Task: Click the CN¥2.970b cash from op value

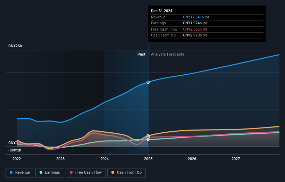Action: tap(192, 35)
